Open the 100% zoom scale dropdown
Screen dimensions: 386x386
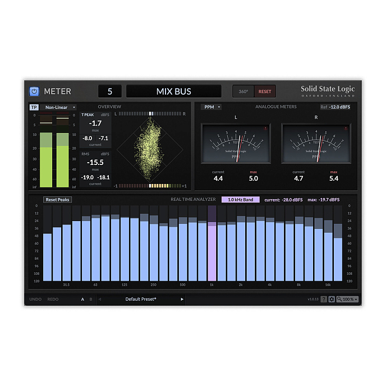[x=348, y=300]
